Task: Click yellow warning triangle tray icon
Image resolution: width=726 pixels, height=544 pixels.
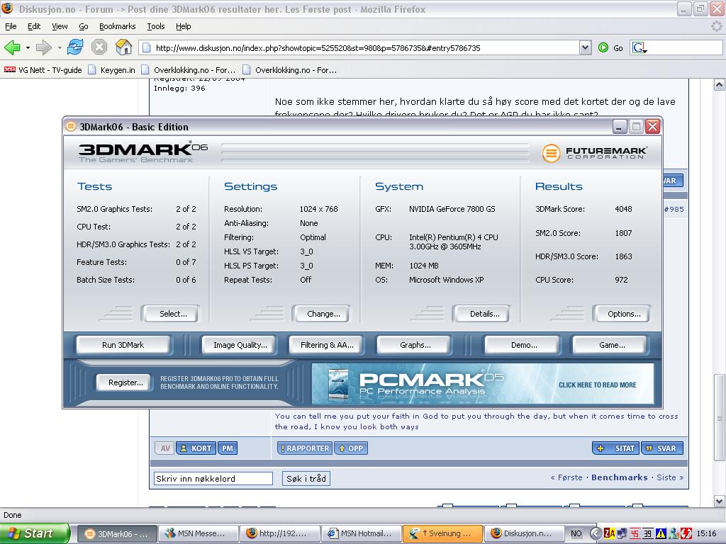Action: pos(660,533)
